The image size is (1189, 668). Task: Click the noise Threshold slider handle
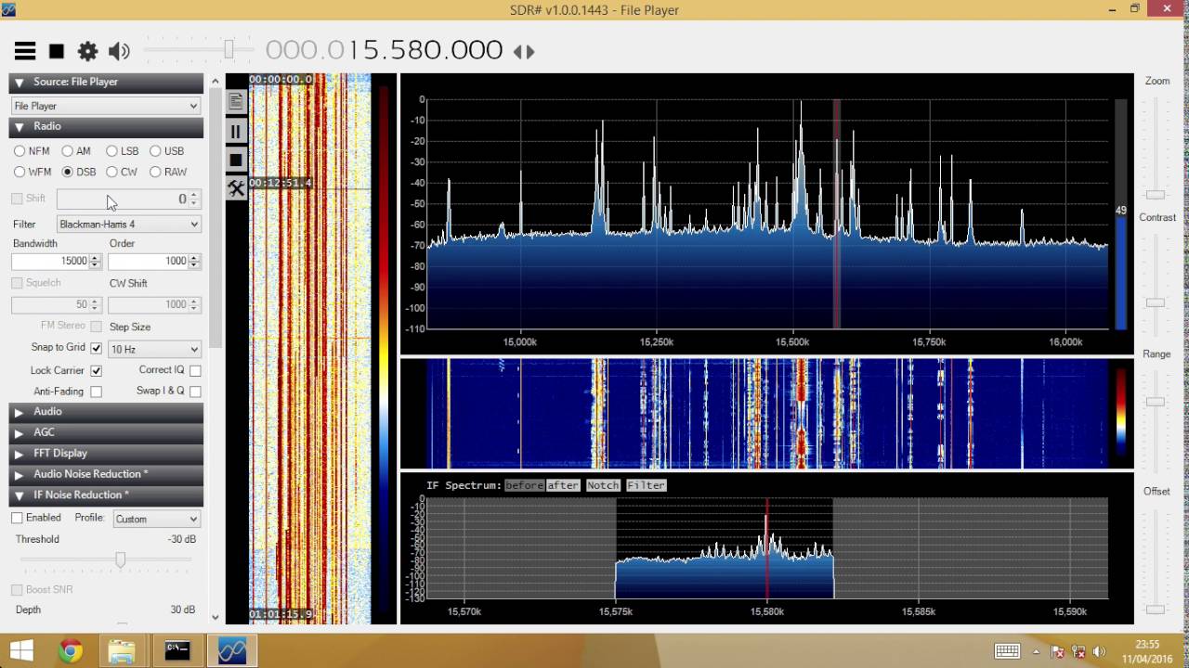[120, 559]
